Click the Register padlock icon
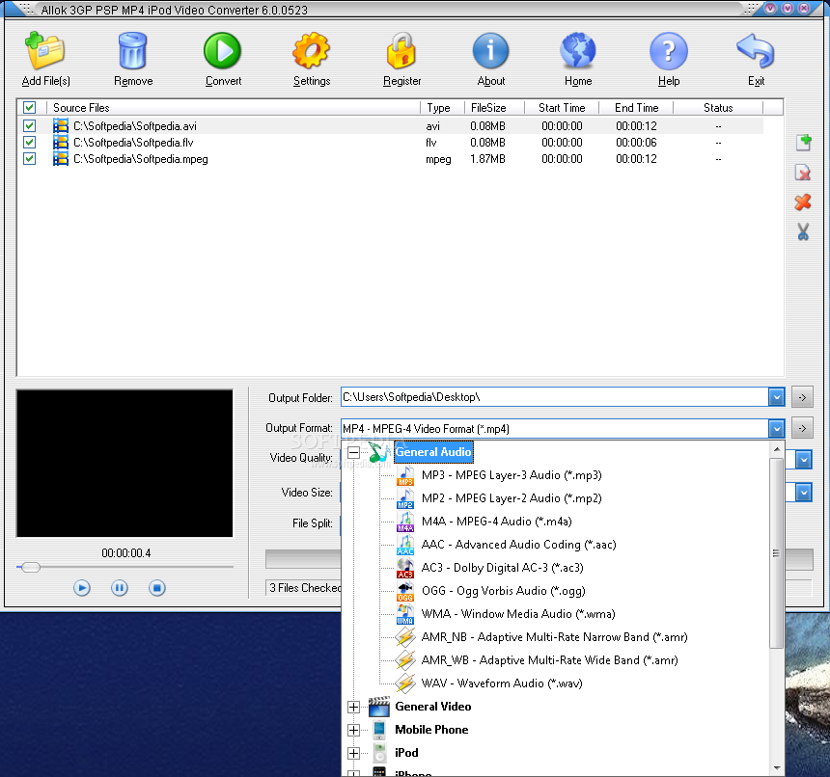 point(401,51)
